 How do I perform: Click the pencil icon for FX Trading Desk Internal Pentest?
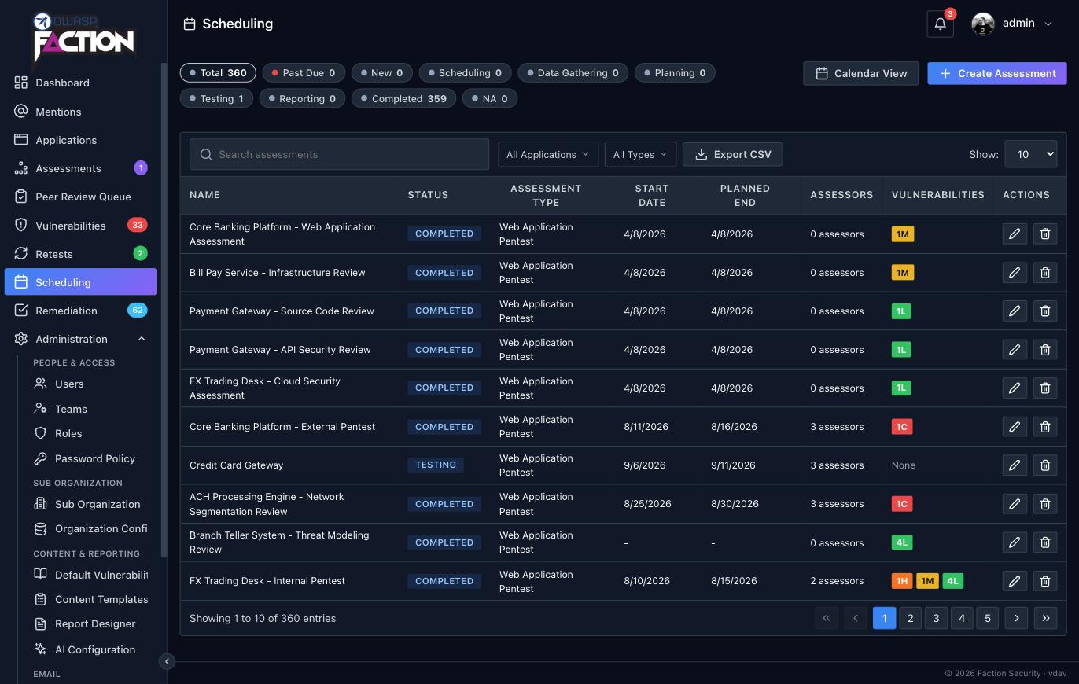click(x=1015, y=581)
